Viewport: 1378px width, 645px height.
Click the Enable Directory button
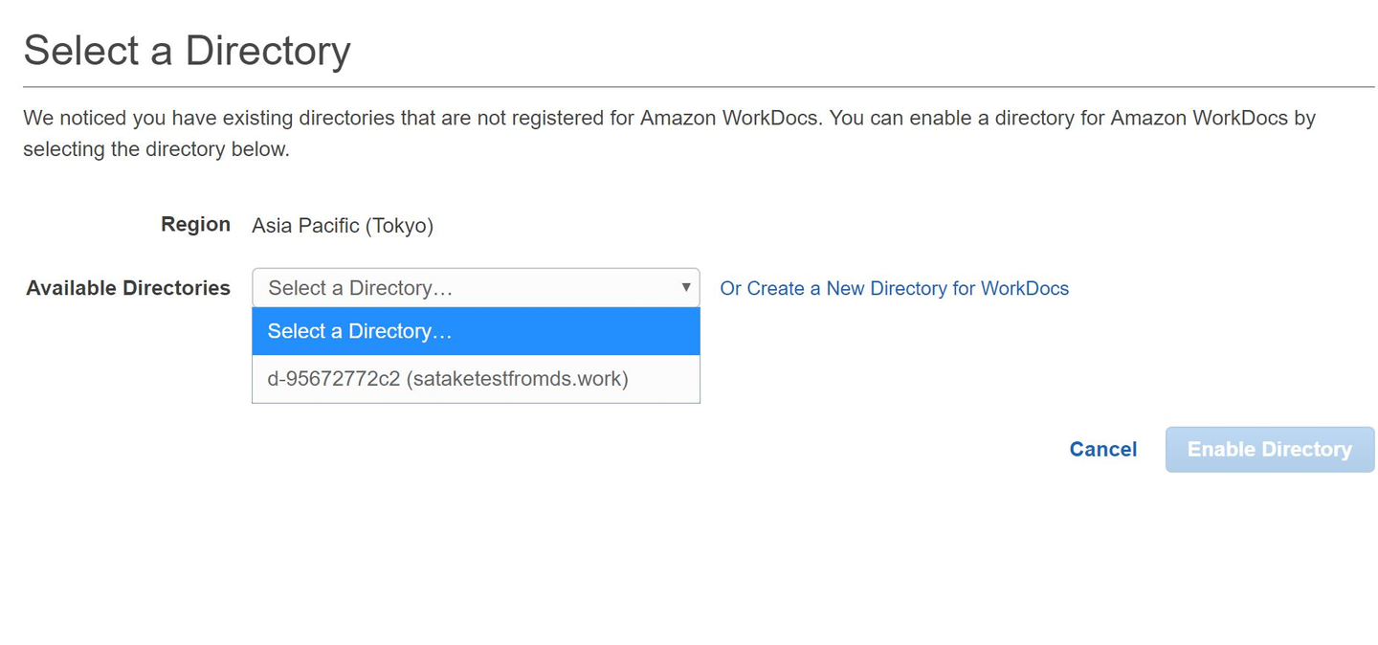(x=1269, y=450)
